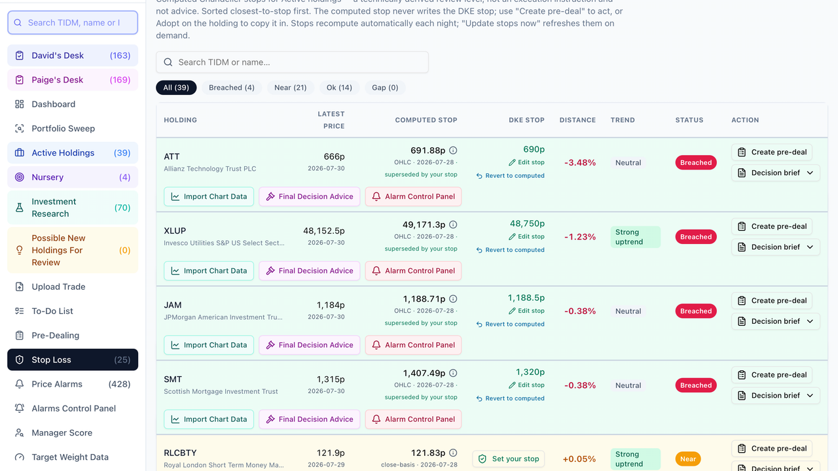Screen dimensions: 838x471
Task: Create pre-deal for ATT
Action: [x=772, y=152]
